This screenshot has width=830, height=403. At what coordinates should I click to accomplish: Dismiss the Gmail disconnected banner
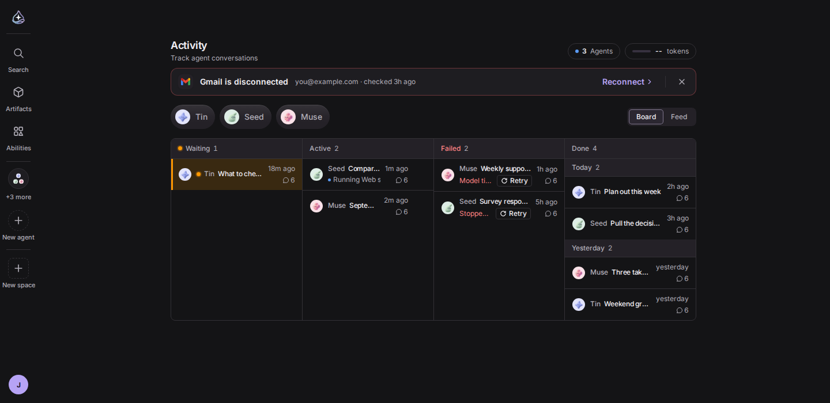[682, 82]
